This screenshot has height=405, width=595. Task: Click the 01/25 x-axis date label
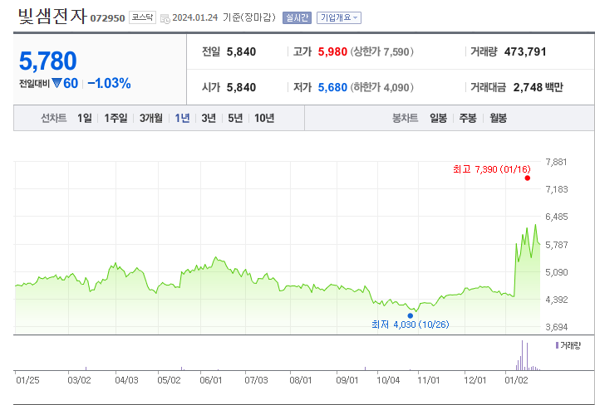click(27, 380)
